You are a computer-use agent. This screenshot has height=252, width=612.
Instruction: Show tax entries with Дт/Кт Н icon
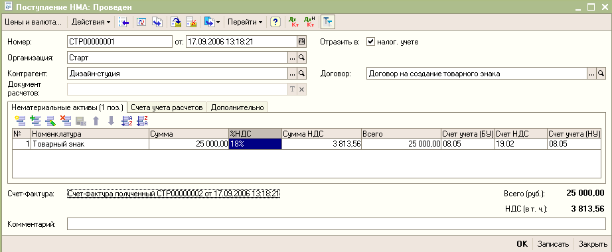tap(309, 23)
